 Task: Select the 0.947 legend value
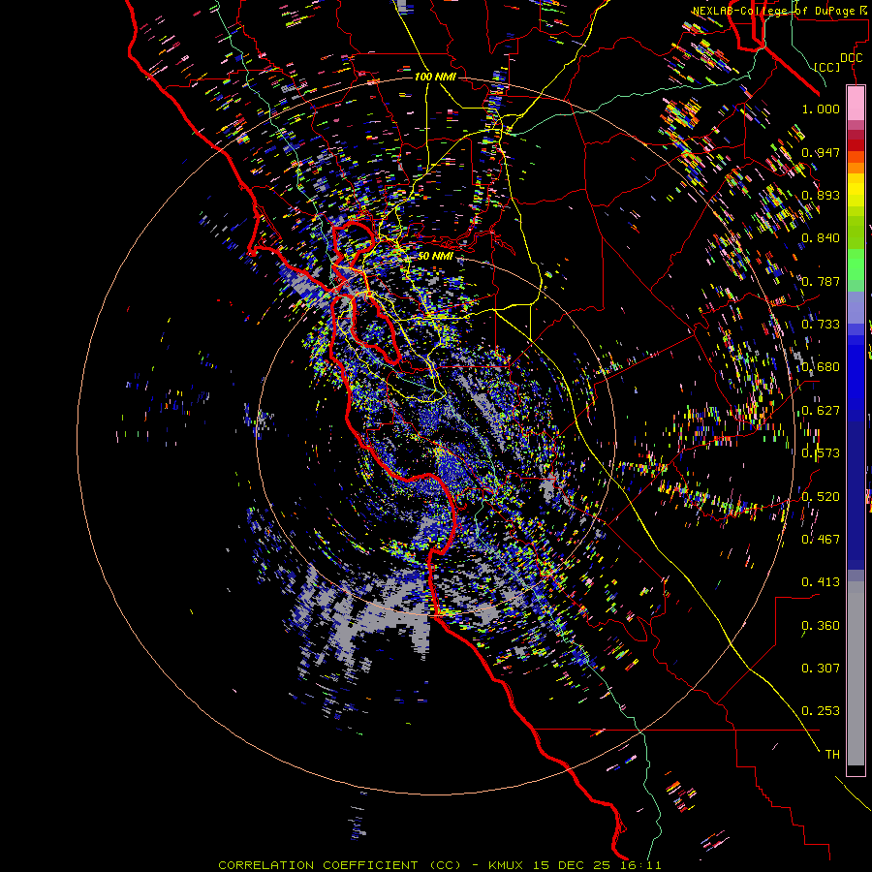coord(821,152)
